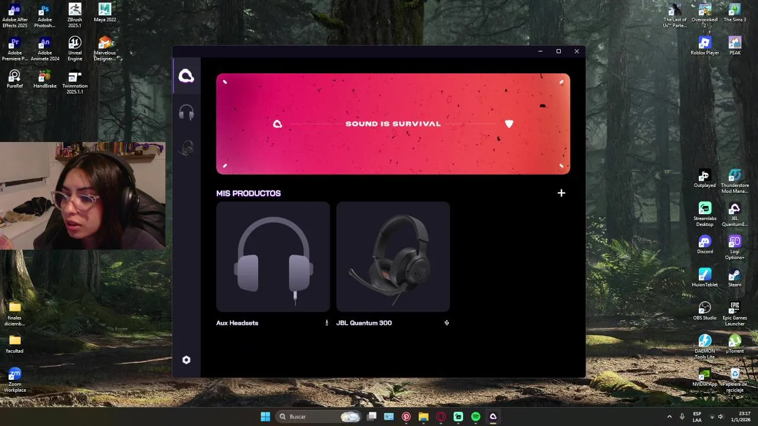Click the JBL logo on banner left
The width and height of the screenshot is (758, 426).
[x=278, y=124]
